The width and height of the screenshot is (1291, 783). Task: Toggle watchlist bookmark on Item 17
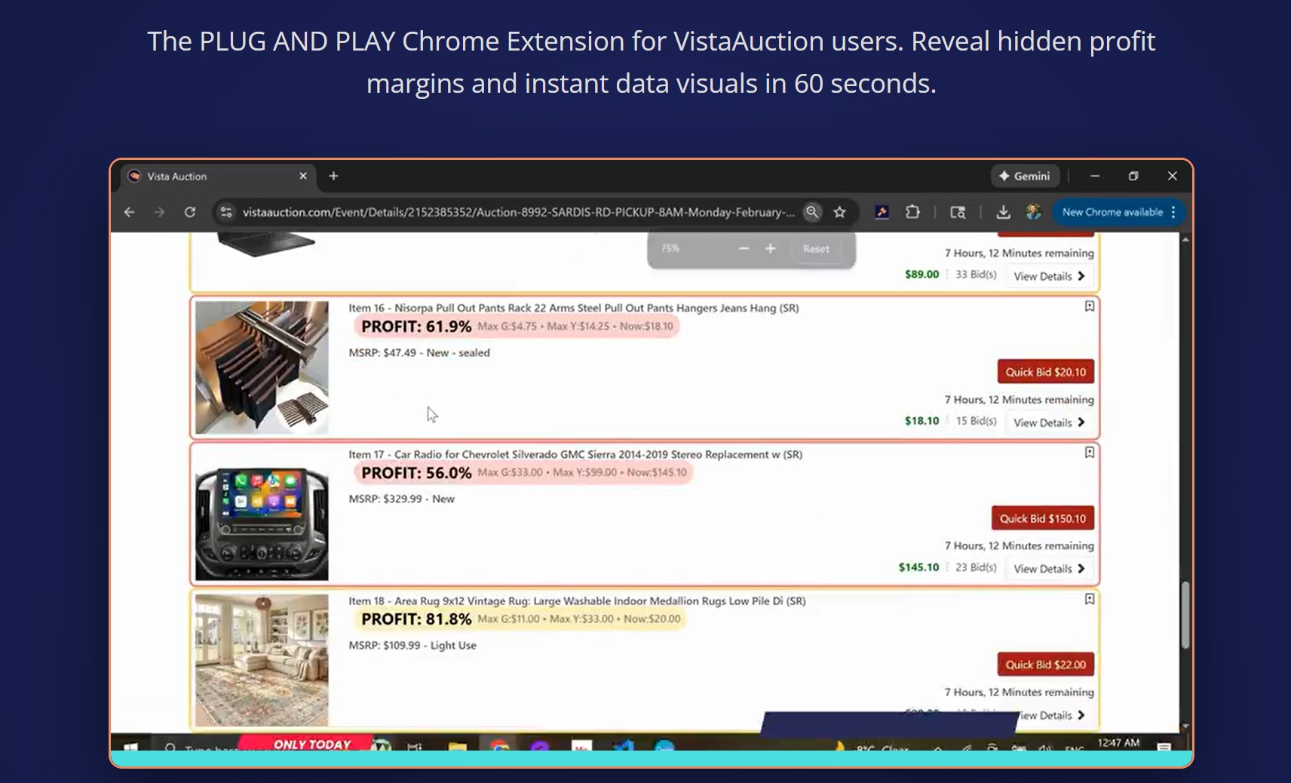1090,453
